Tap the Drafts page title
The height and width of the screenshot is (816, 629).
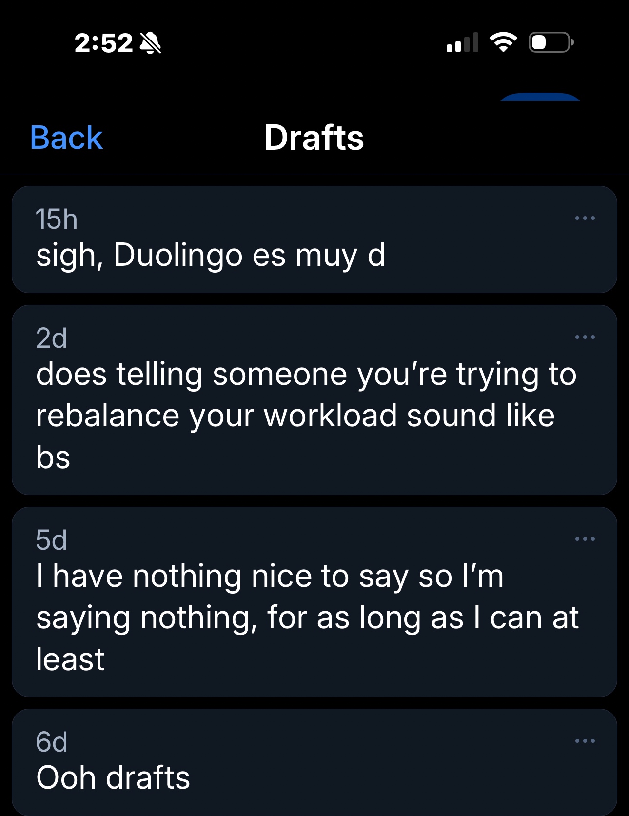click(314, 138)
